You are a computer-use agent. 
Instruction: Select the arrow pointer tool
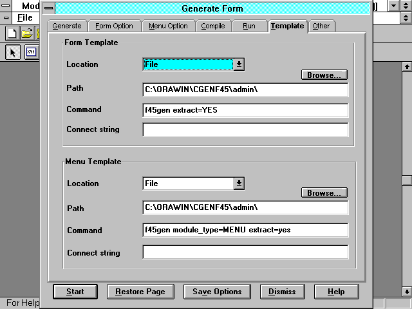click(x=13, y=53)
